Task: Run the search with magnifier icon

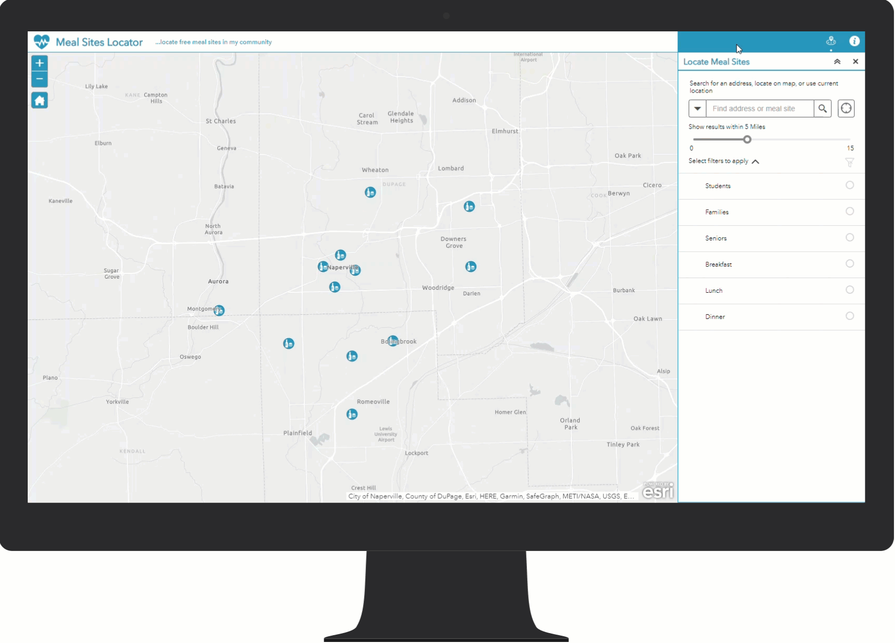Action: point(823,108)
